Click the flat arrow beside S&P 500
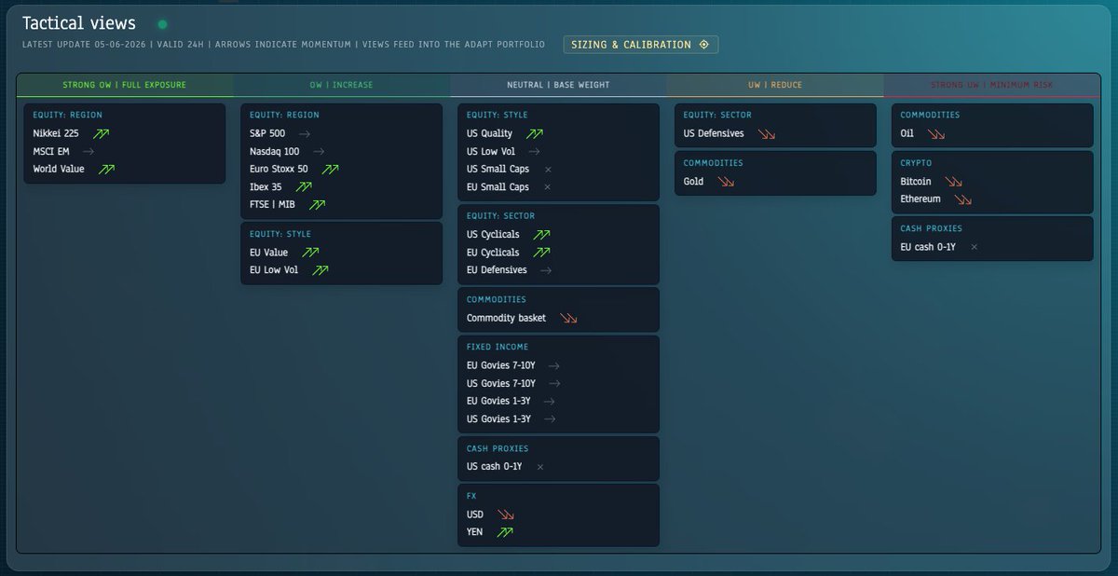1118x576 pixels. point(305,133)
